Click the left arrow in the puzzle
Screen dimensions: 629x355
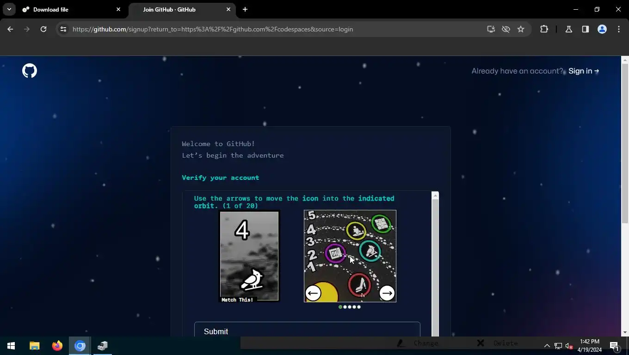pyautogui.click(x=313, y=293)
